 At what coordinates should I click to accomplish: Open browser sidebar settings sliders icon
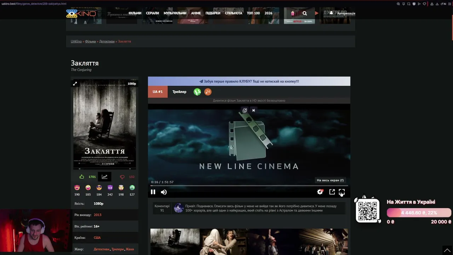pos(450,4)
